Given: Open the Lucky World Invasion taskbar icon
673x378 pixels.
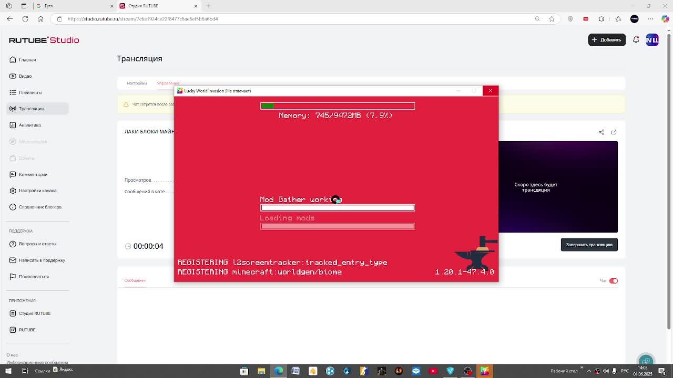Looking at the screenshot, I should click(x=485, y=371).
